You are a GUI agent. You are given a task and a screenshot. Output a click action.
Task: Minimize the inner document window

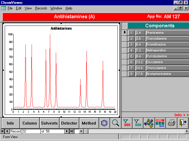[x=176, y=8]
